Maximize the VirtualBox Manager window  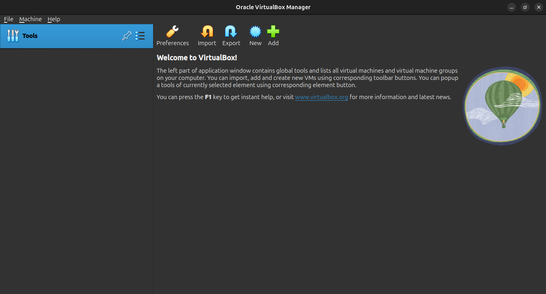(525, 7)
